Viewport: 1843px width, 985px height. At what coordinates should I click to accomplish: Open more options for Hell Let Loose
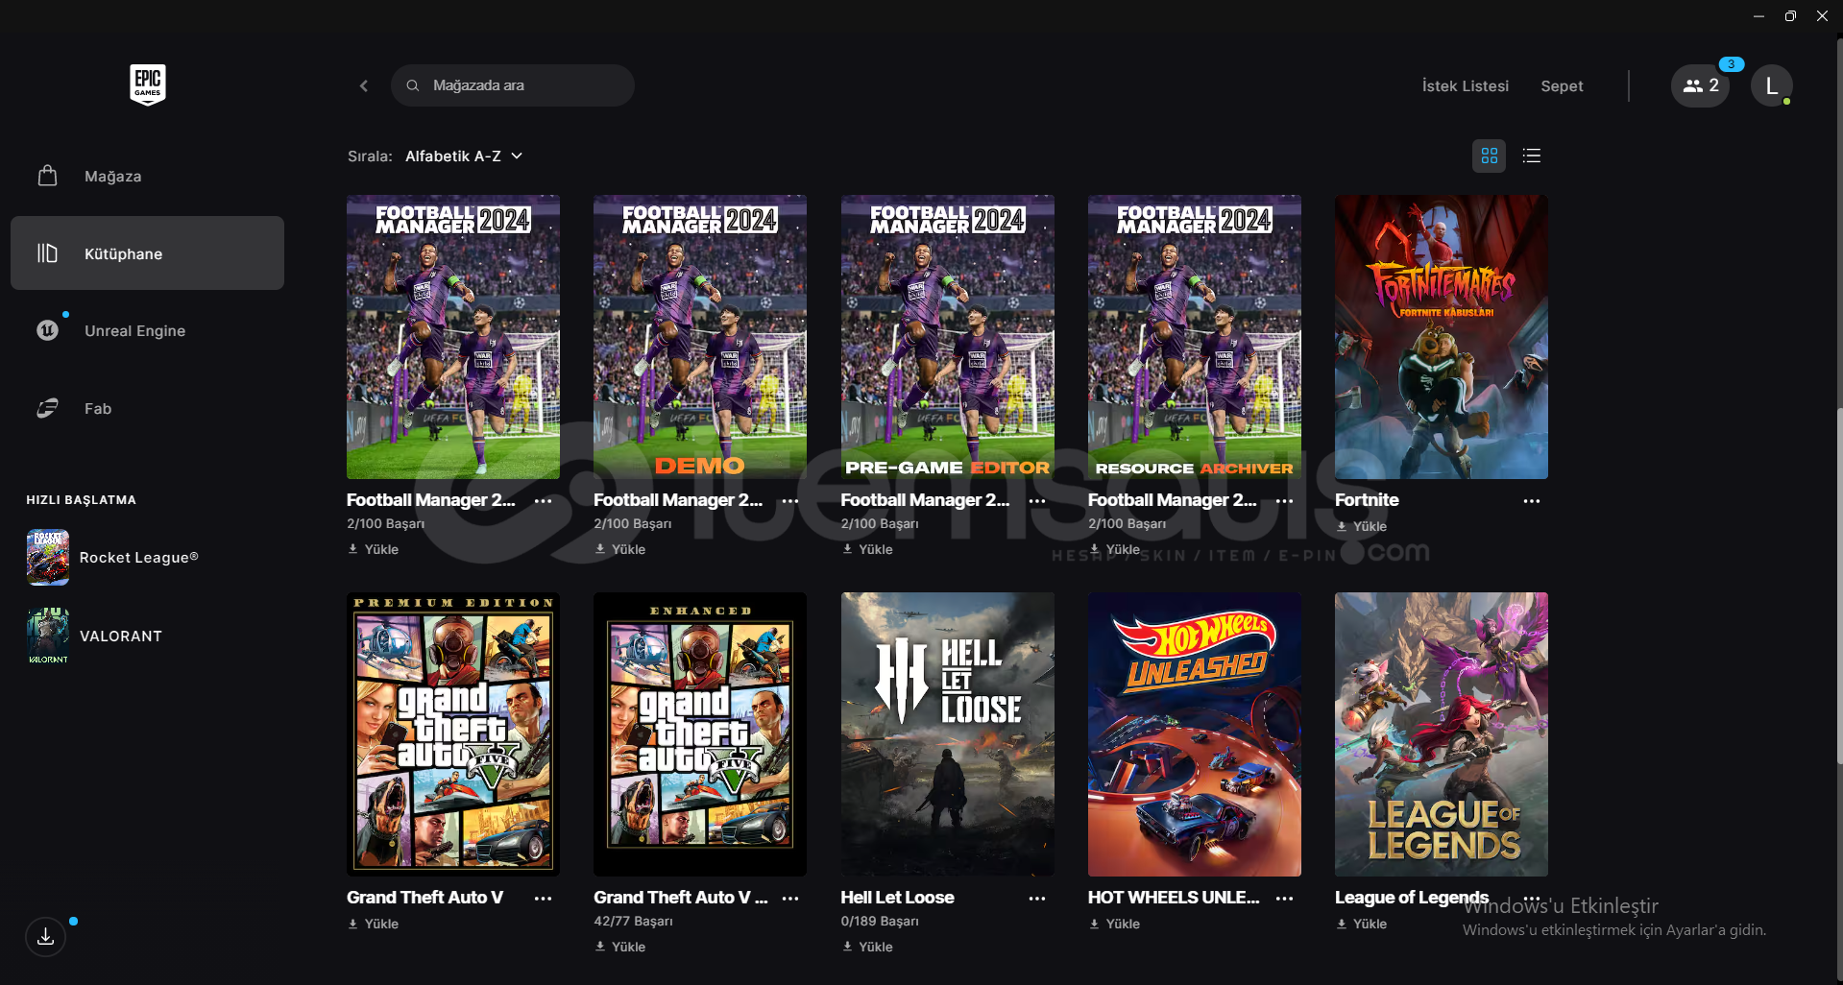pyautogui.click(x=1037, y=899)
